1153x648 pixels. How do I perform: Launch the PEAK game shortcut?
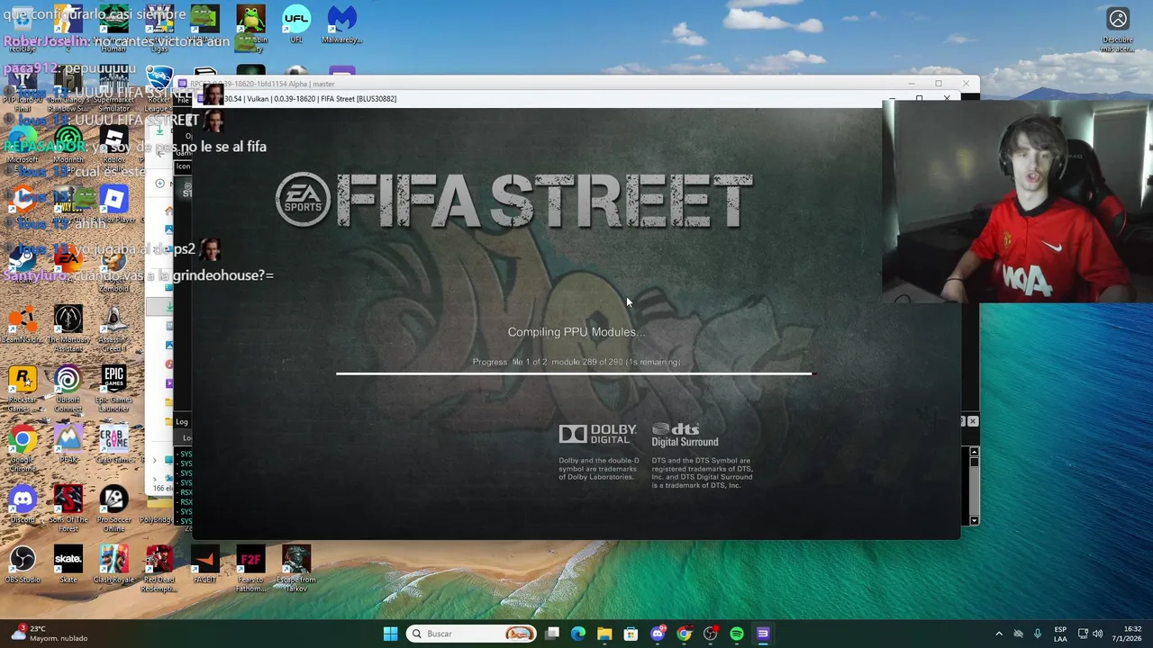click(x=68, y=445)
